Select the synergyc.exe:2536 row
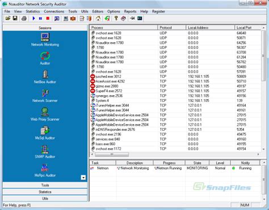Screen dimensions: 269x210 [175, 96]
